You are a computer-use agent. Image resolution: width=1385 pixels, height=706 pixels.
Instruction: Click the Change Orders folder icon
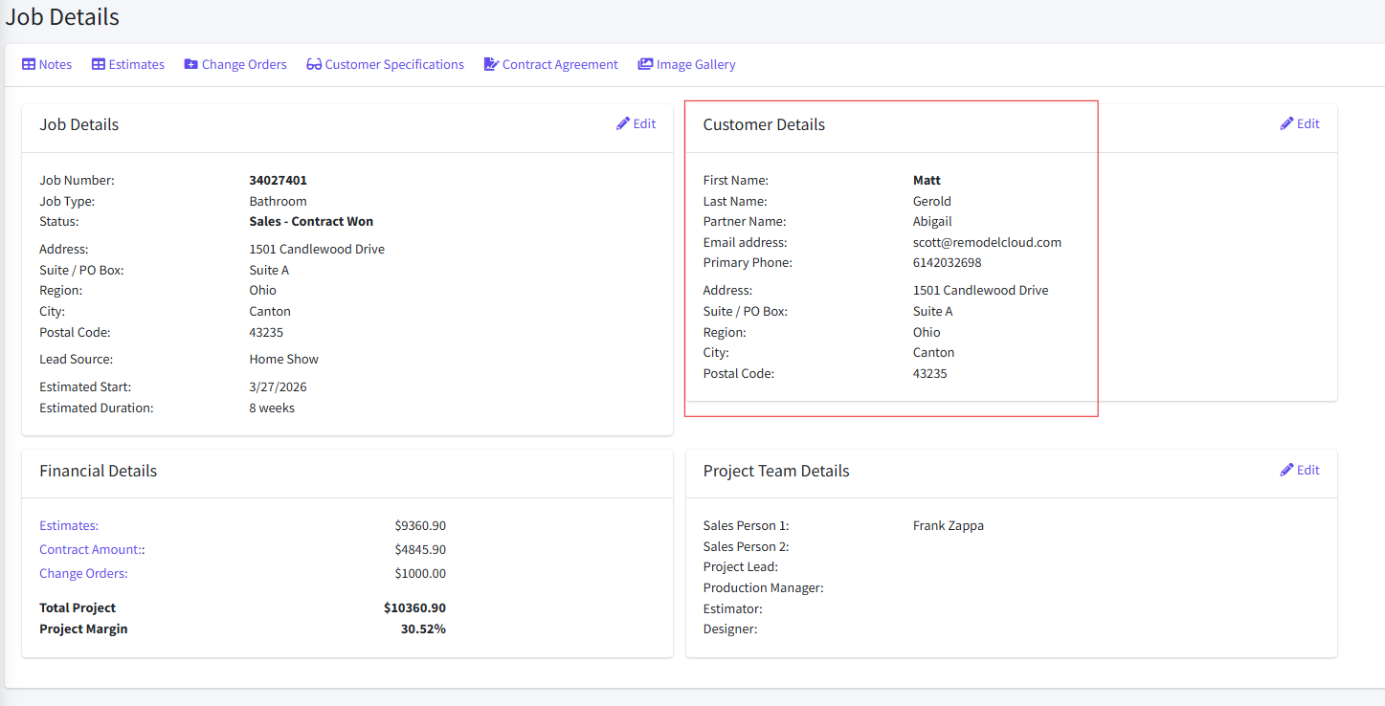(191, 65)
